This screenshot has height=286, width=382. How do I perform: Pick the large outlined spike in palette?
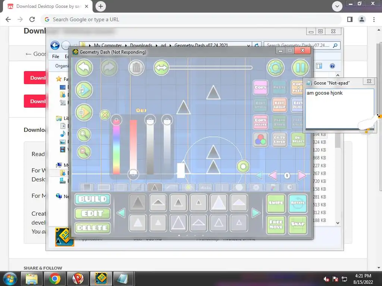(178, 223)
